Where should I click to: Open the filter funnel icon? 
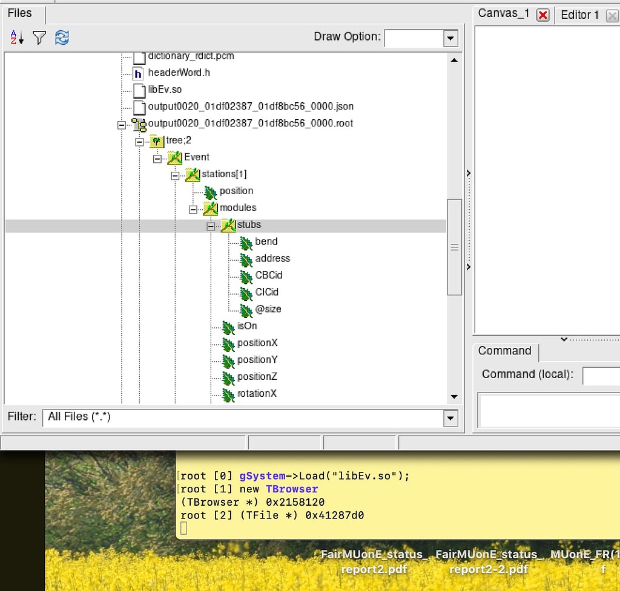[39, 38]
